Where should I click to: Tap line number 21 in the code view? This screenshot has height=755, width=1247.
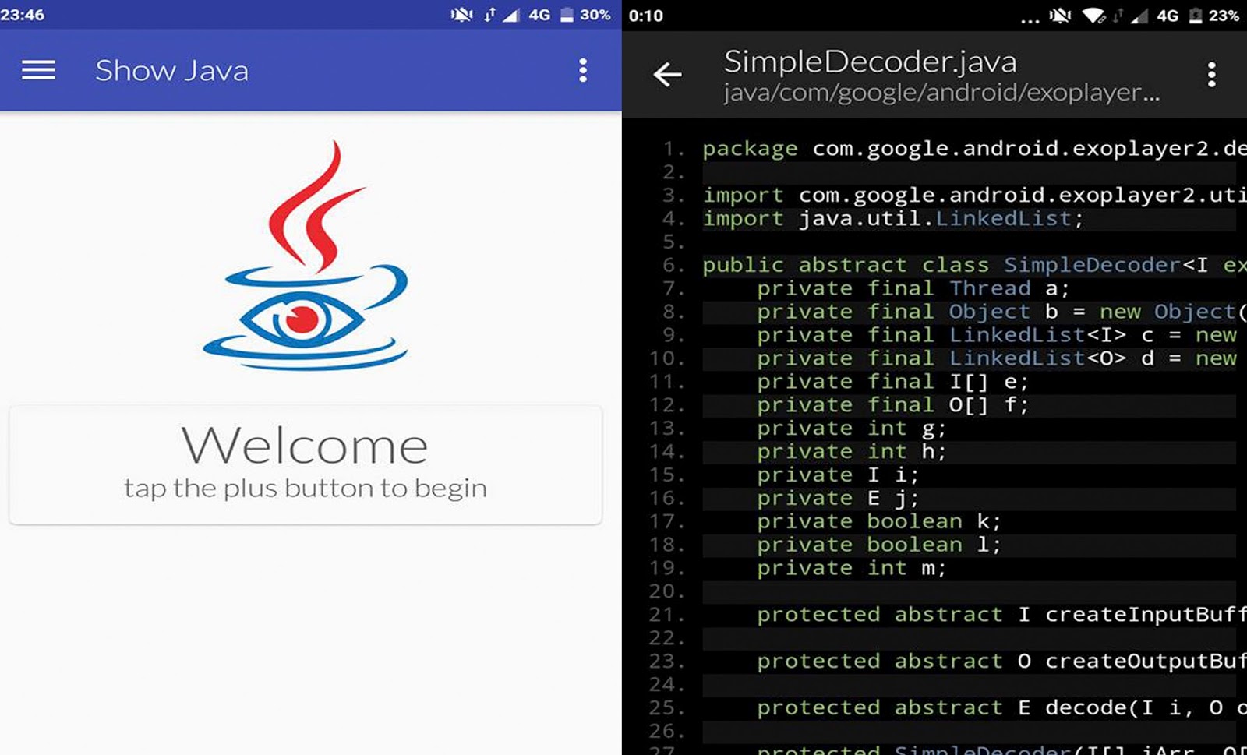coord(666,615)
